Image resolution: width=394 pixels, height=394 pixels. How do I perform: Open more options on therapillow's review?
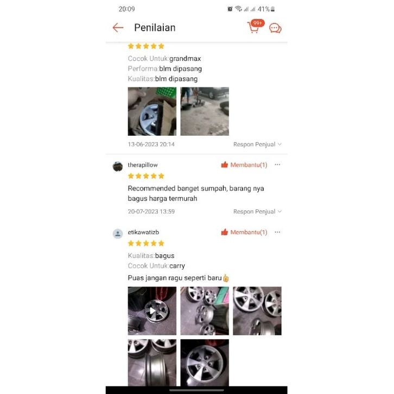tap(277, 164)
